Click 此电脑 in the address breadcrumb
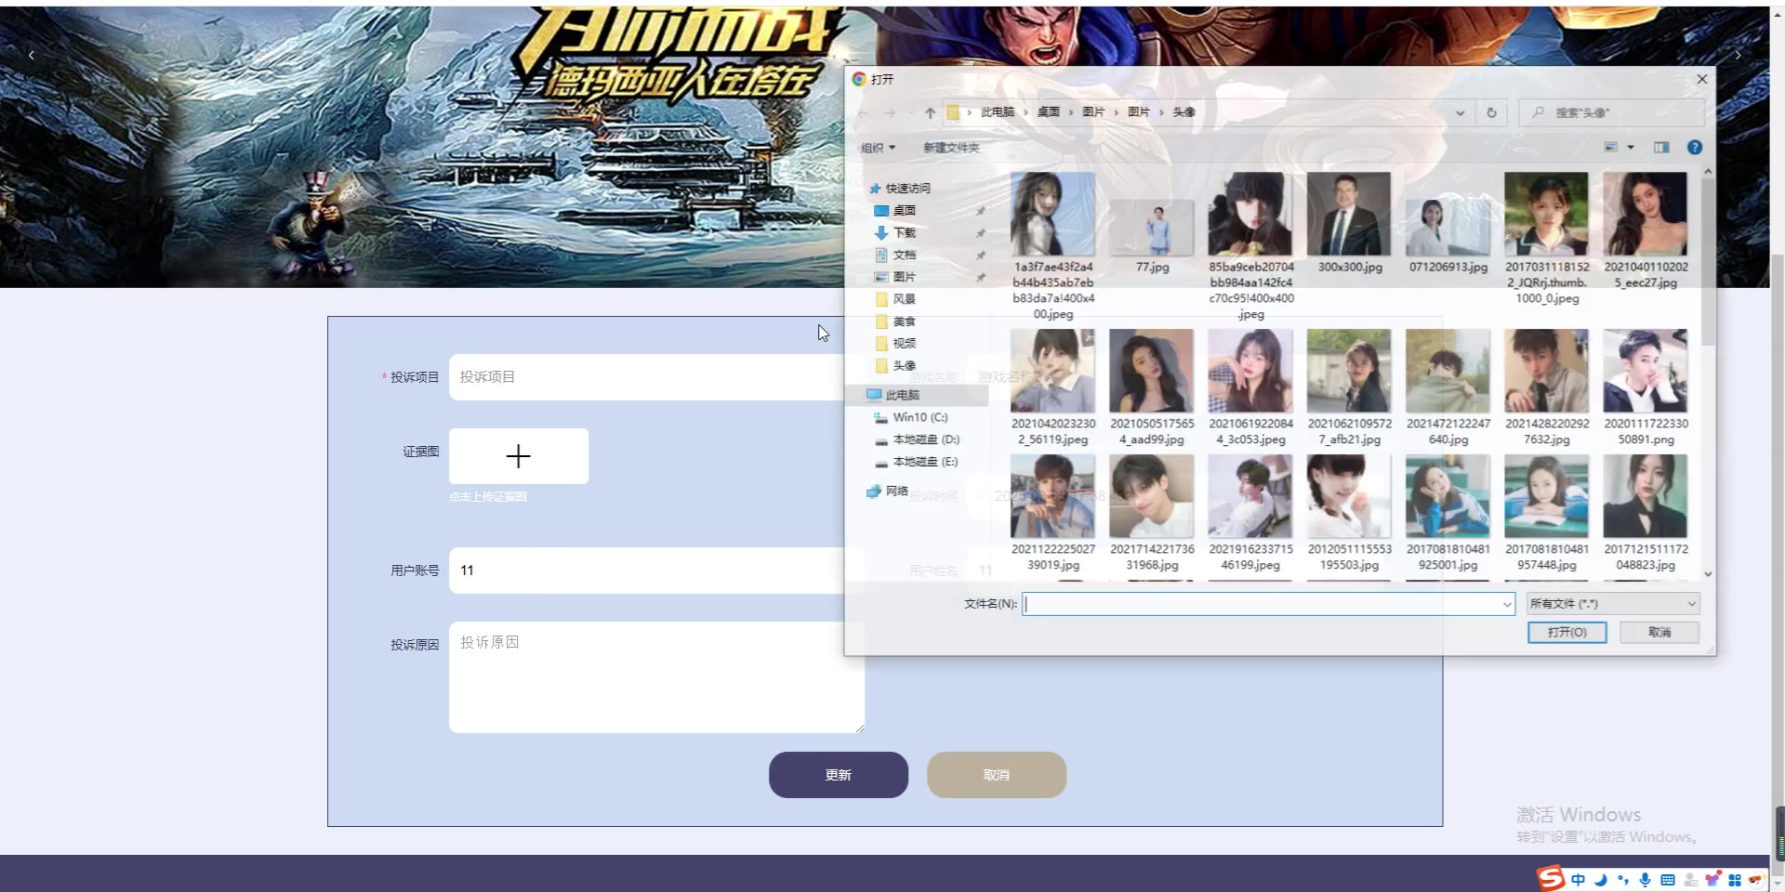Screen dimensions: 1785x892 click(998, 112)
